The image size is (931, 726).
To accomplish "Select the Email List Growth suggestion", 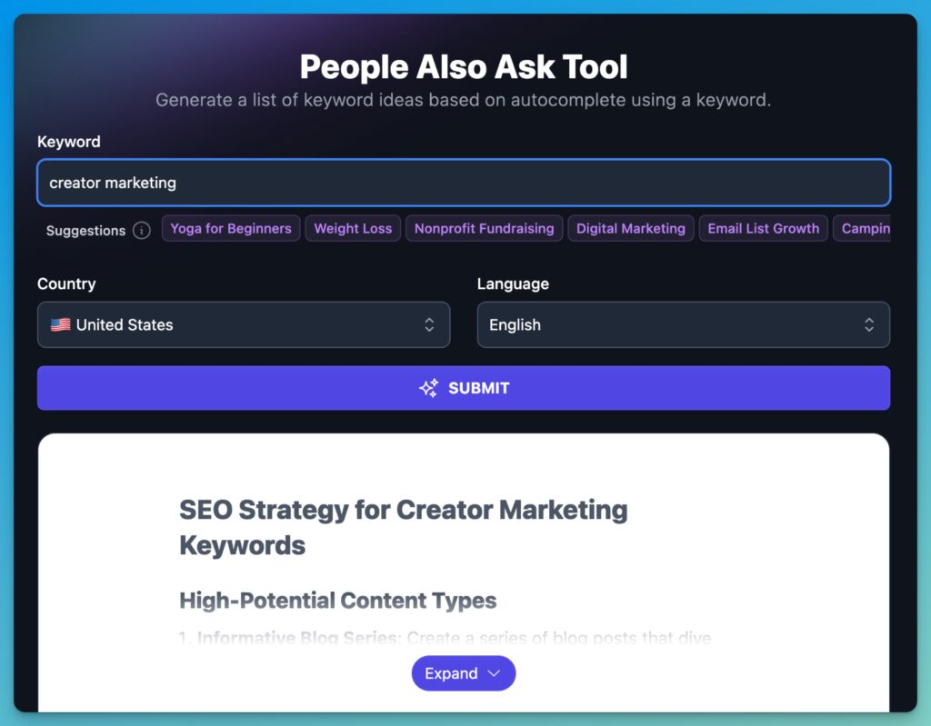I will point(763,228).
